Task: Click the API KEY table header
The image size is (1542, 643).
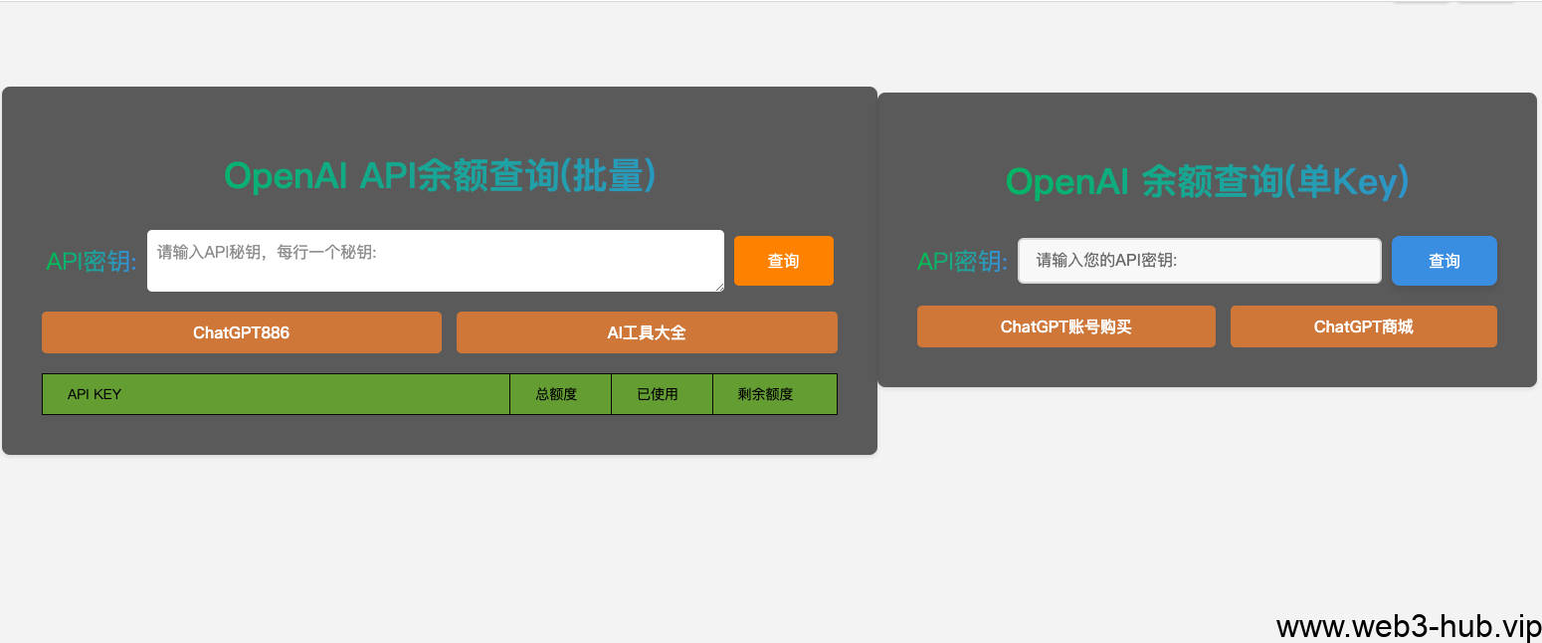Action: [x=276, y=393]
